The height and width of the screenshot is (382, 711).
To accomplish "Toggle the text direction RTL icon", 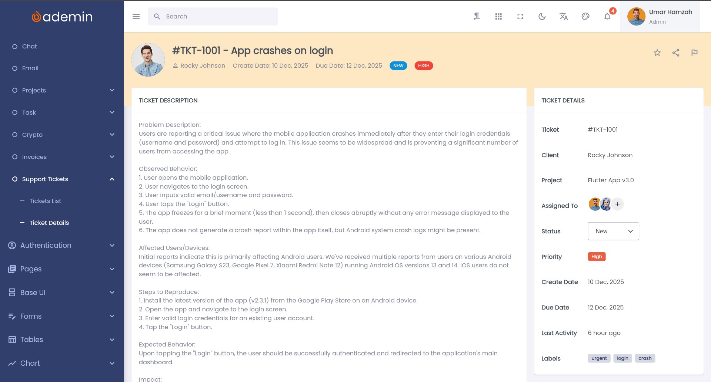I will [477, 16].
